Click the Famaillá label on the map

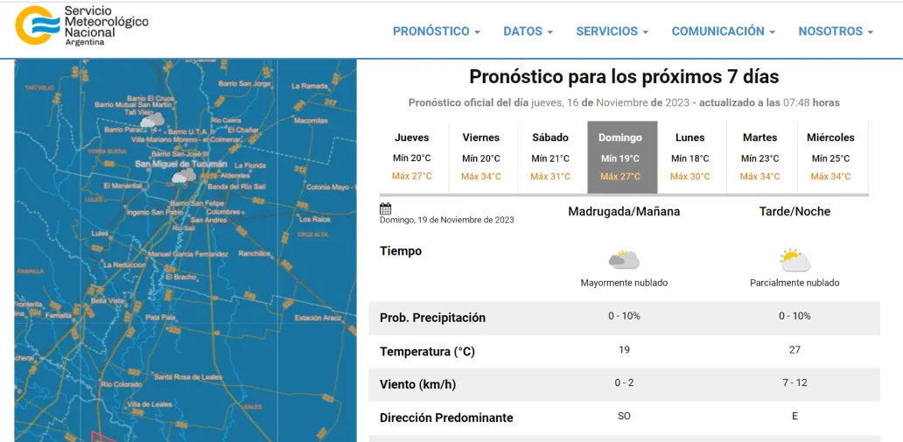(x=58, y=315)
